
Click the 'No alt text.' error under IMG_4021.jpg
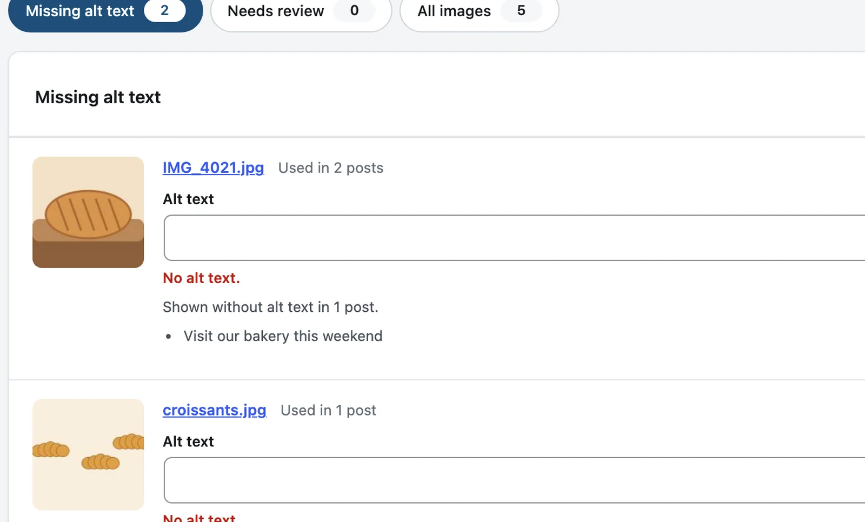(x=201, y=278)
